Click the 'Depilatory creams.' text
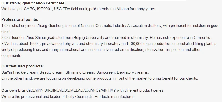This screenshot has width=223, height=102. (133, 72)
